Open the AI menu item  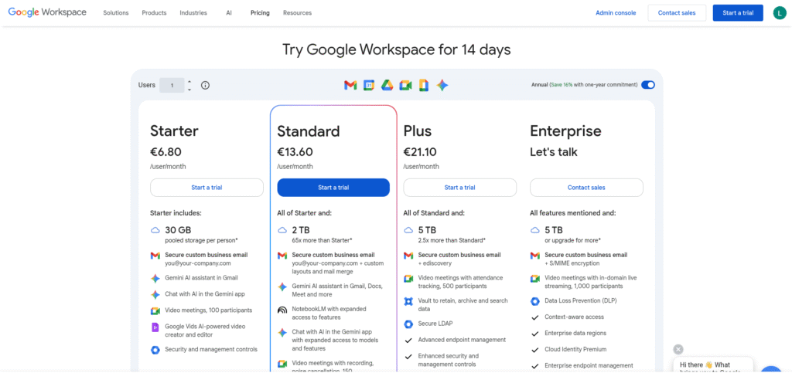(229, 13)
